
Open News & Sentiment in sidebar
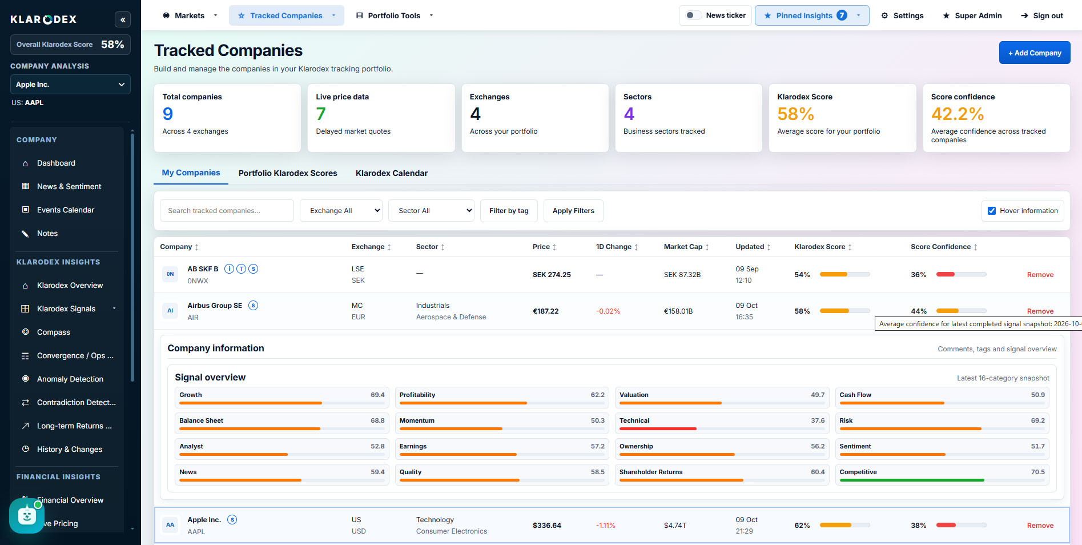click(69, 187)
